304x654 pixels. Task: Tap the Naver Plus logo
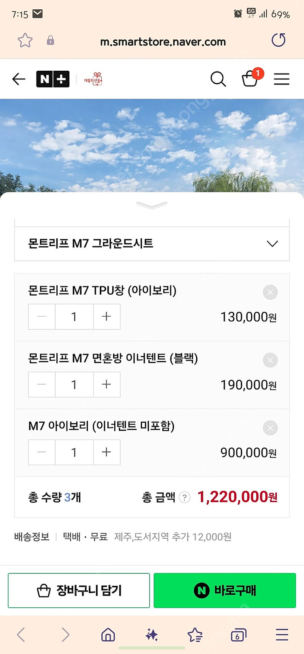point(53,79)
